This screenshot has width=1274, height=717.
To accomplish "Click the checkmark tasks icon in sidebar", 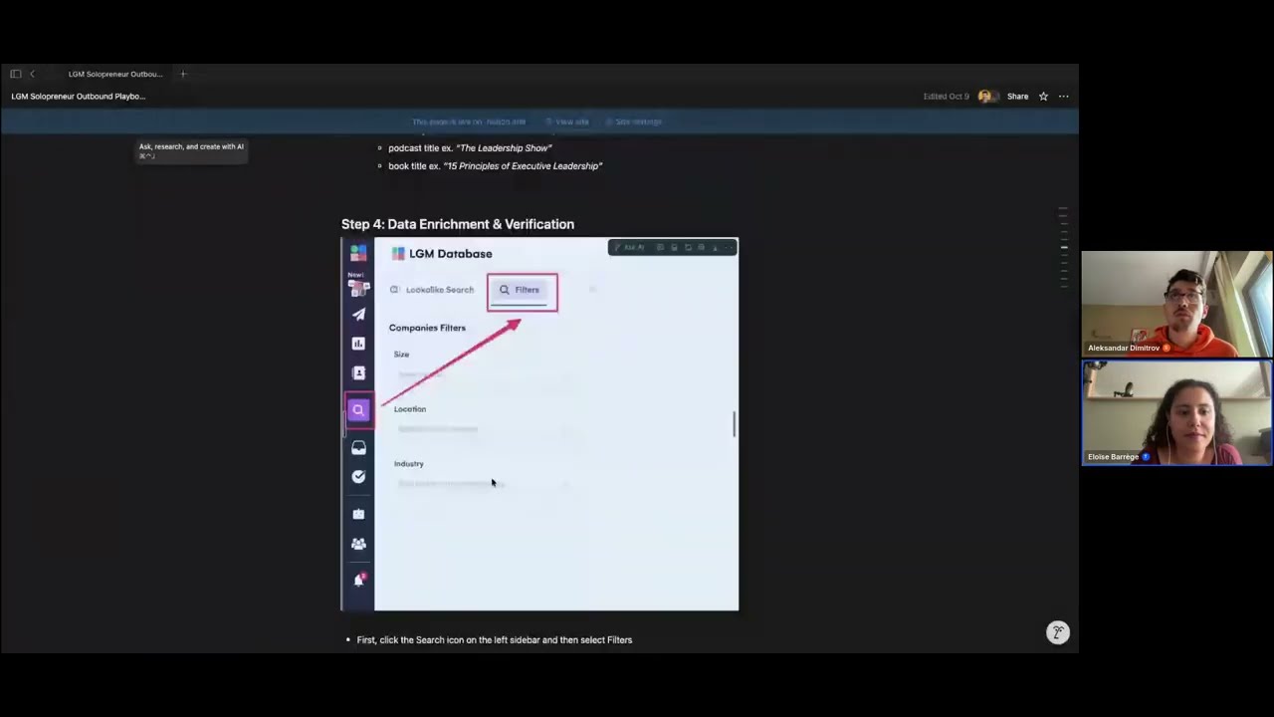I will pos(358,477).
